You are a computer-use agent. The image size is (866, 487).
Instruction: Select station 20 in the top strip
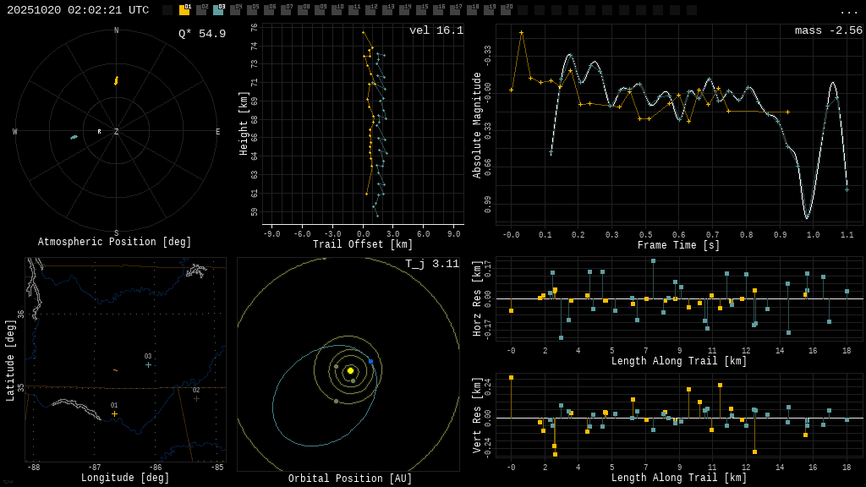[x=506, y=10]
